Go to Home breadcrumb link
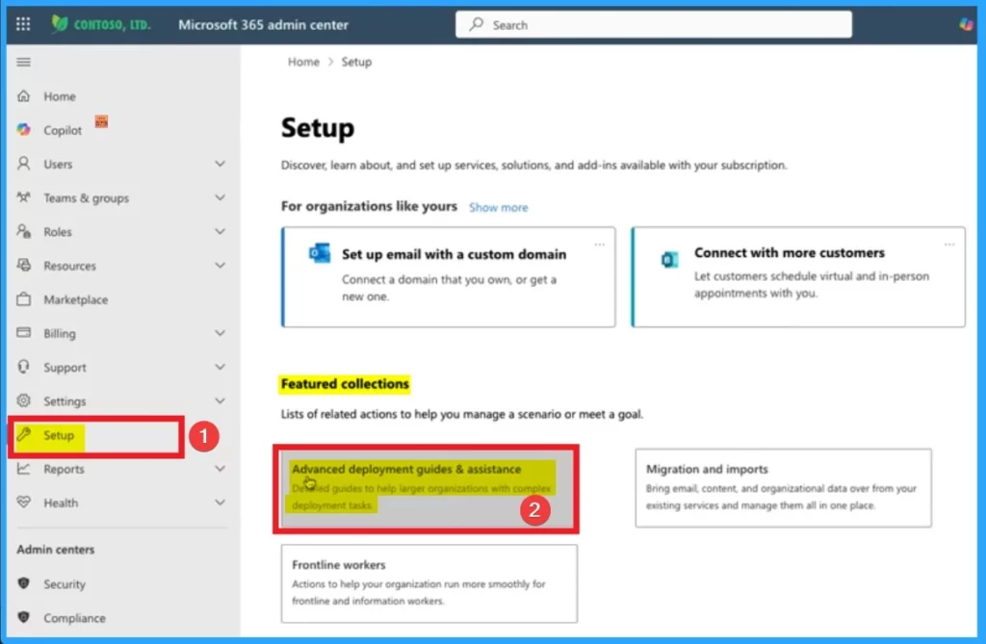Image resolution: width=986 pixels, height=644 pixels. pyautogui.click(x=303, y=62)
